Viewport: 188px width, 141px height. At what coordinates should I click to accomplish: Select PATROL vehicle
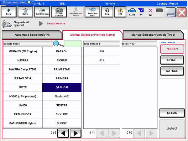(x=62, y=51)
